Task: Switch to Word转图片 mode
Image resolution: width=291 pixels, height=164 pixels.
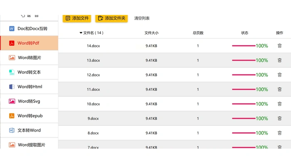Action: point(29,58)
